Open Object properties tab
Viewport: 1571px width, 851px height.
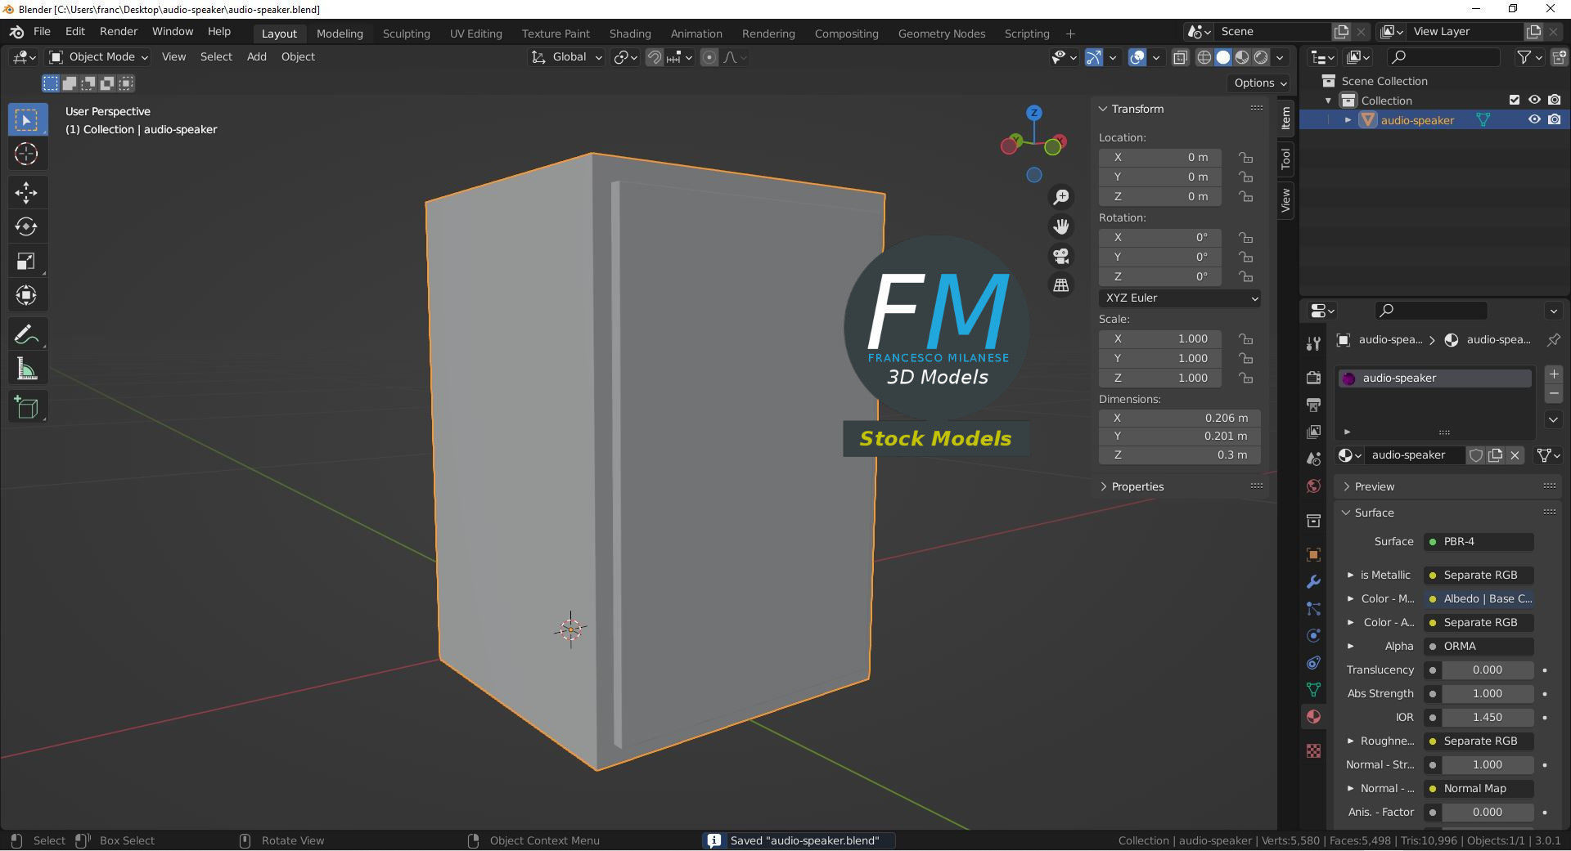[1314, 554]
